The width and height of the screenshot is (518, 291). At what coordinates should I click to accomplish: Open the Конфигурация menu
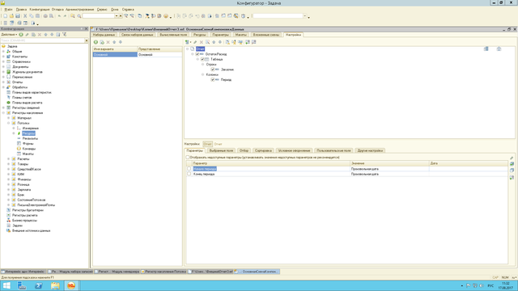pyautogui.click(x=40, y=10)
